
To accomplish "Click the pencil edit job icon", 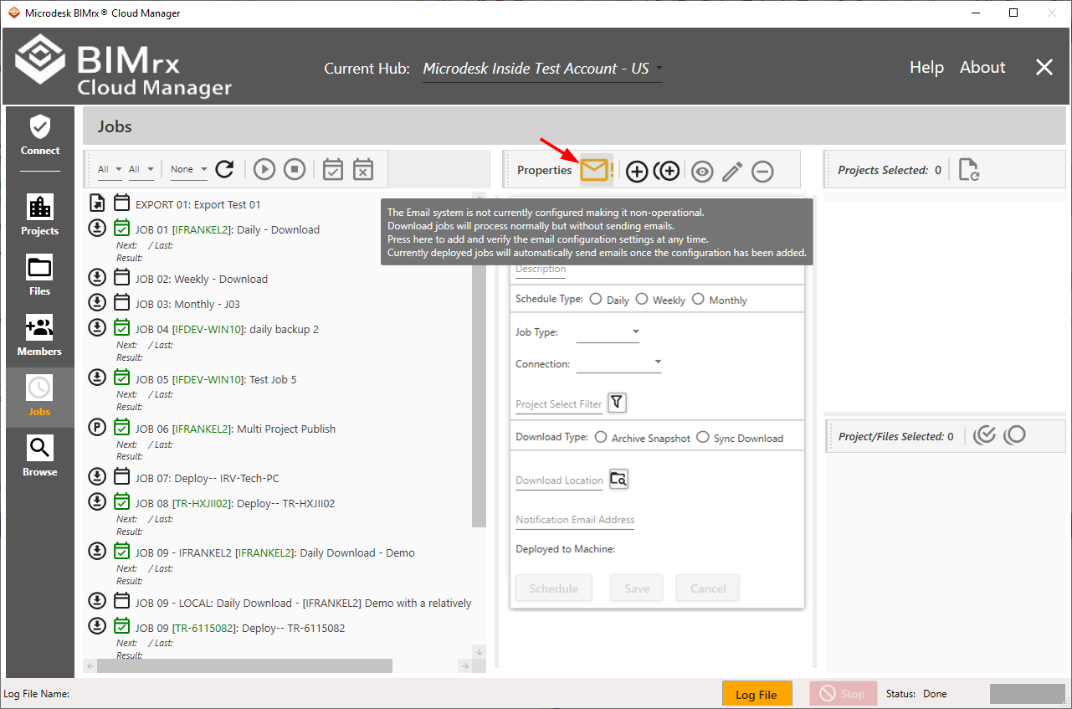I will (x=732, y=172).
